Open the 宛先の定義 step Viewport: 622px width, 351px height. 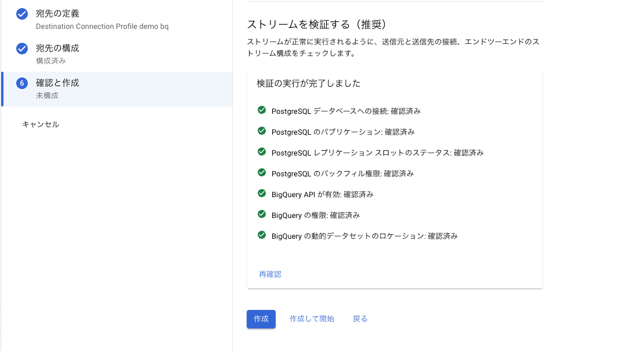click(x=57, y=13)
